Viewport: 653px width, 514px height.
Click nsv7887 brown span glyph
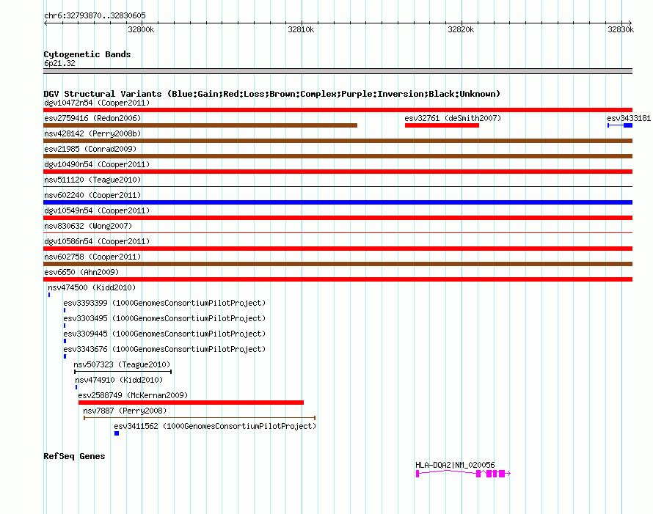tap(200, 418)
